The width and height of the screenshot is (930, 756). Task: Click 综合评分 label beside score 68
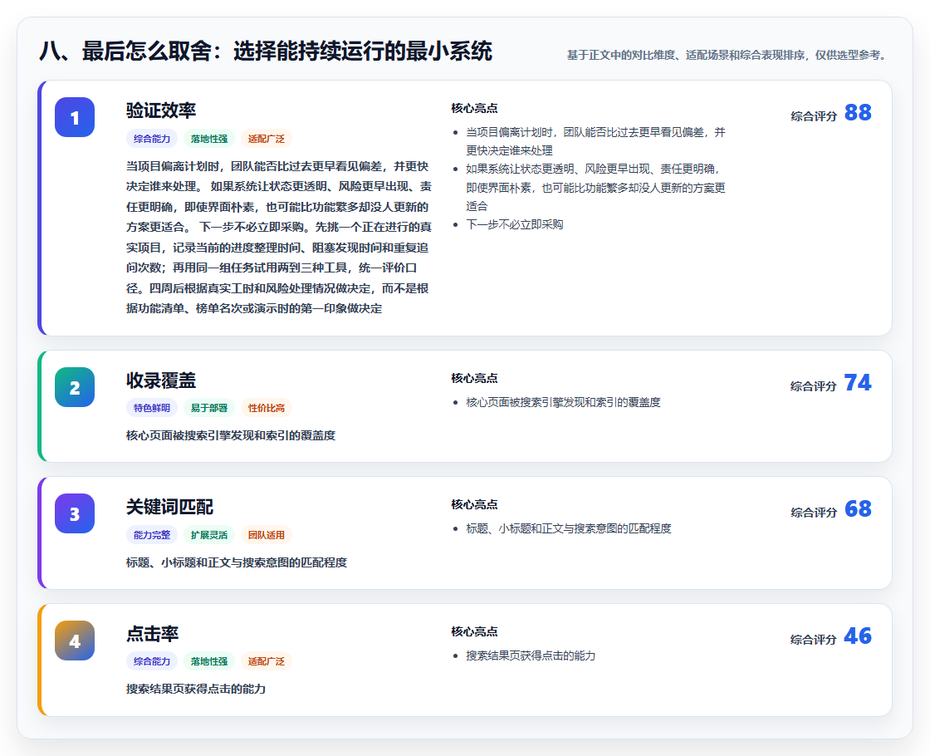pos(814,512)
